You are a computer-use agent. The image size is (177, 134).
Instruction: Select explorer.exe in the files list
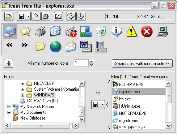click(139, 92)
